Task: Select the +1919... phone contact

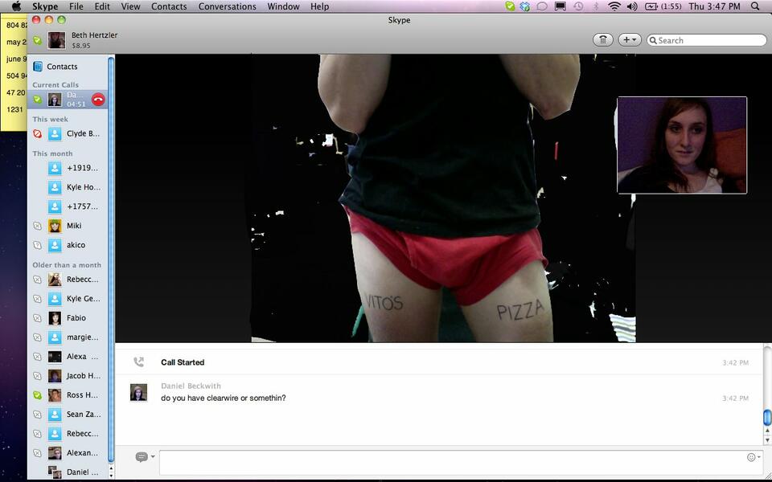Action: (x=68, y=168)
